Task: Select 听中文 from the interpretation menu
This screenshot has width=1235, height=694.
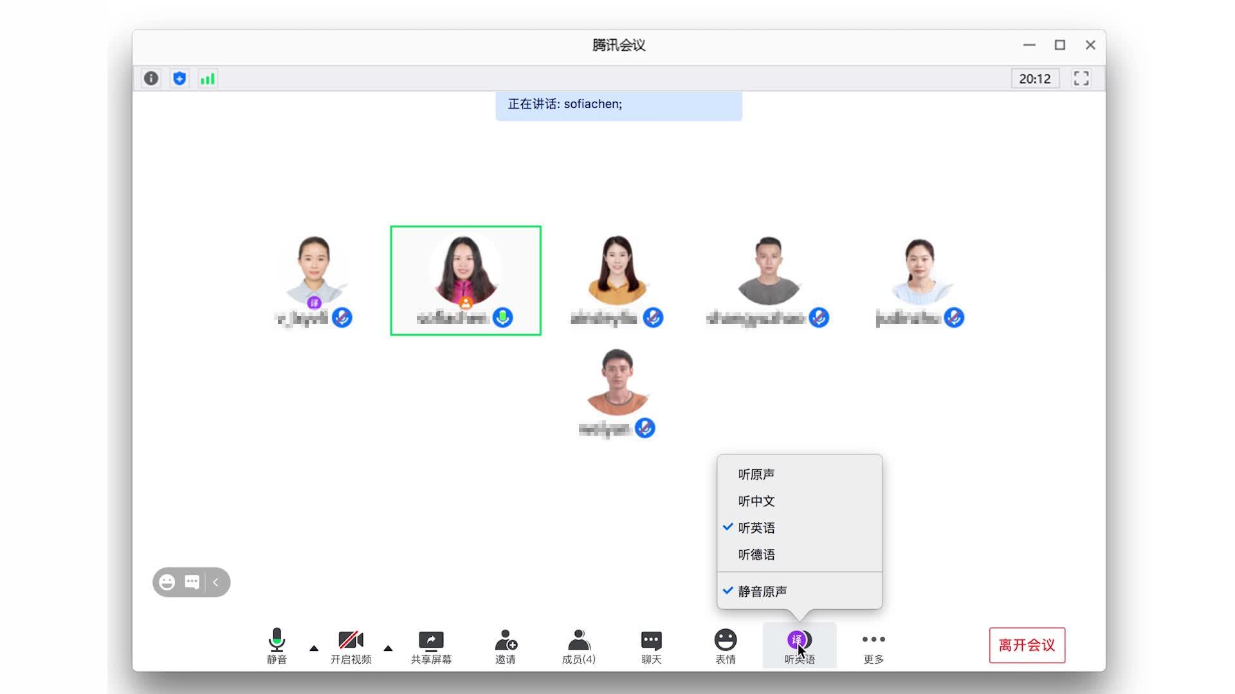Action: pyautogui.click(x=756, y=501)
